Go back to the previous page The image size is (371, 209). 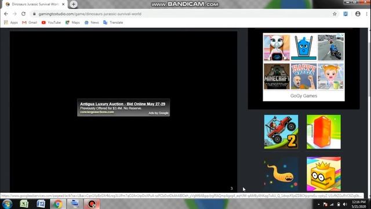6,14
